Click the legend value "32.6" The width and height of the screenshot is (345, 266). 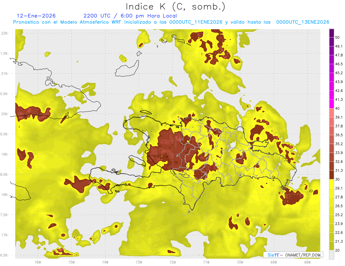tap(339, 162)
